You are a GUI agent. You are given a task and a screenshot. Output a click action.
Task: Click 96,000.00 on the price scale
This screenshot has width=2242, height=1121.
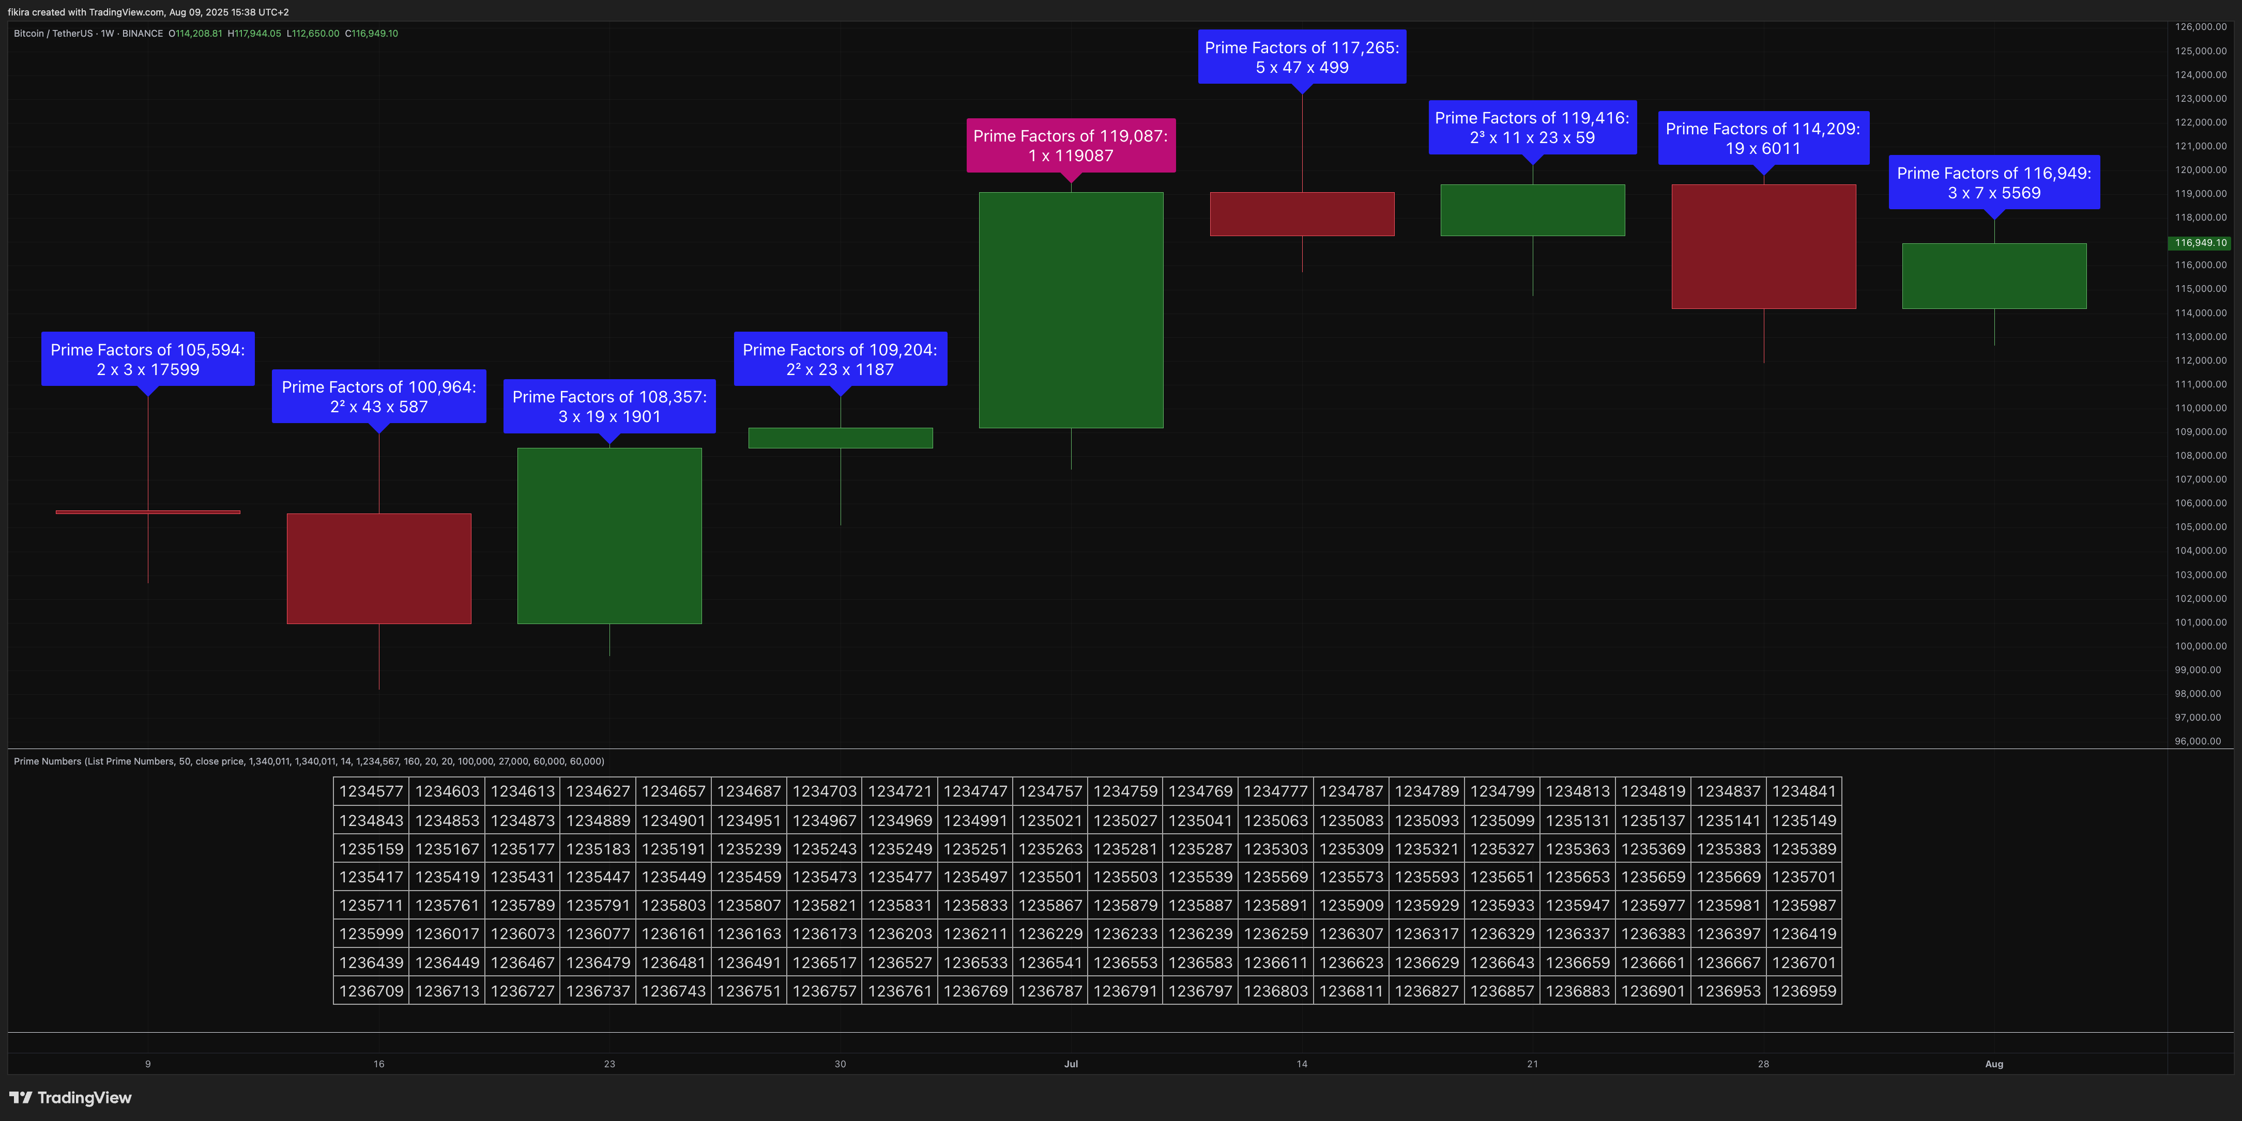(2198, 741)
